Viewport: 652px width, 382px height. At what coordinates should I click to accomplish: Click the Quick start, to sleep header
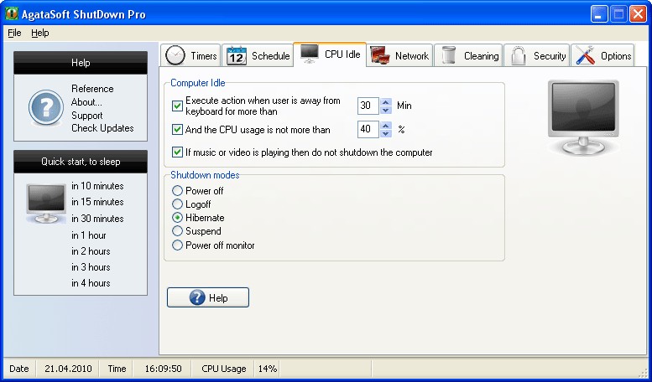tap(81, 162)
